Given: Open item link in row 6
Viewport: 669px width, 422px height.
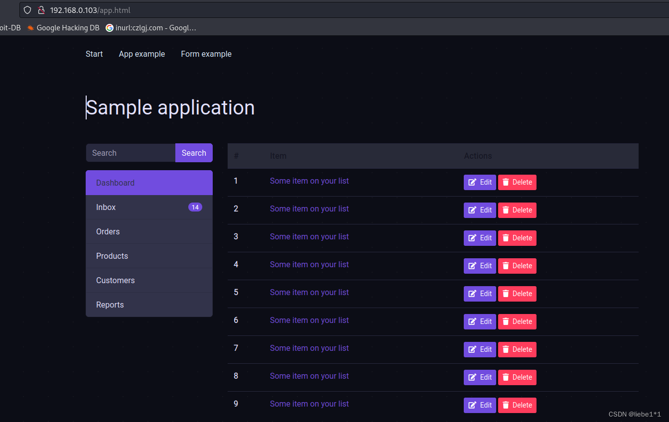Looking at the screenshot, I should coord(309,320).
